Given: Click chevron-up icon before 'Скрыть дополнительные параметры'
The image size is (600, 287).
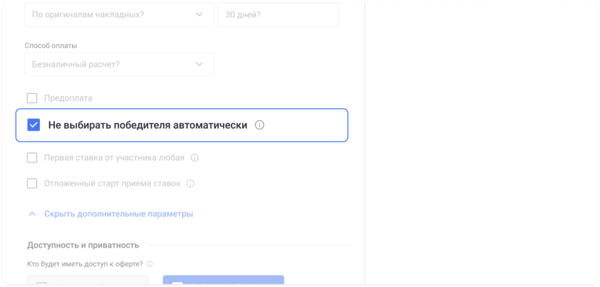Looking at the screenshot, I should 32,214.
